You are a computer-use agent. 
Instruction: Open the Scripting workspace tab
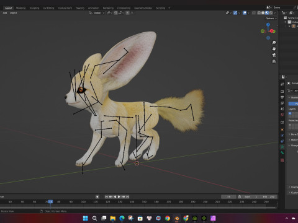[x=160, y=8]
